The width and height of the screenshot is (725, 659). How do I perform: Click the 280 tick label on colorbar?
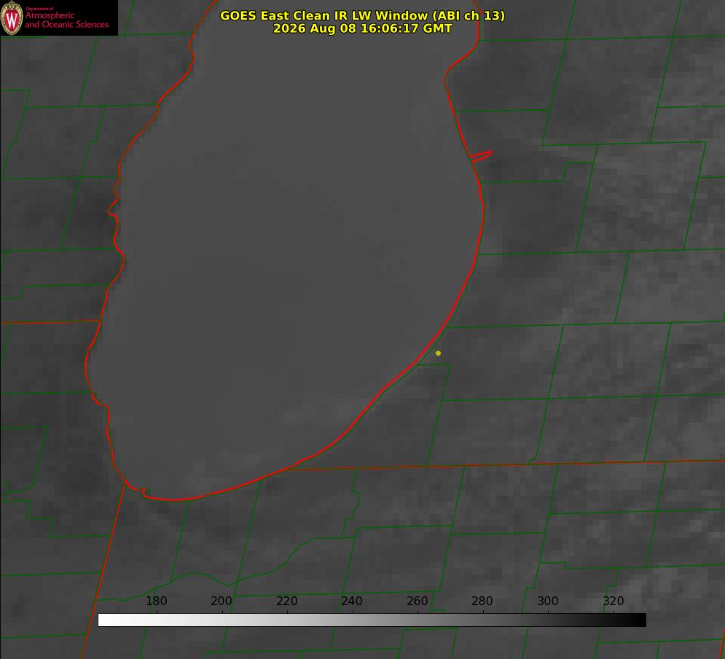482,601
